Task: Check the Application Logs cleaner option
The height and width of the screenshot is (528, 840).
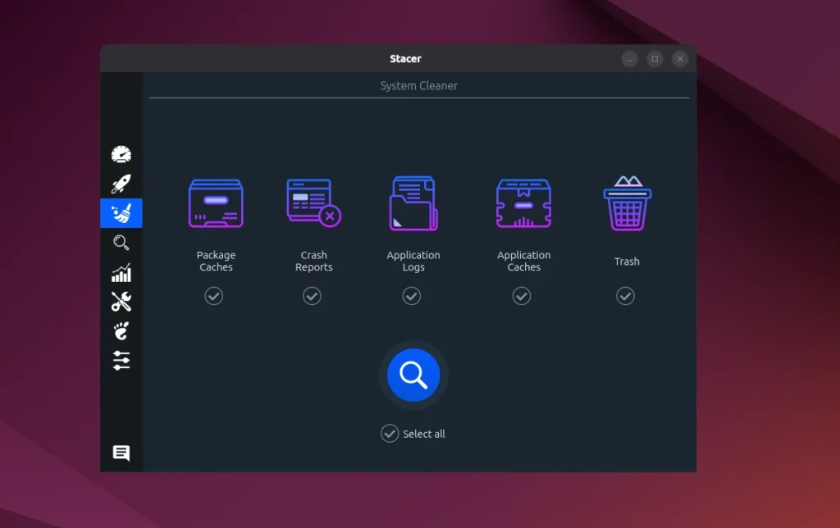Action: click(412, 296)
